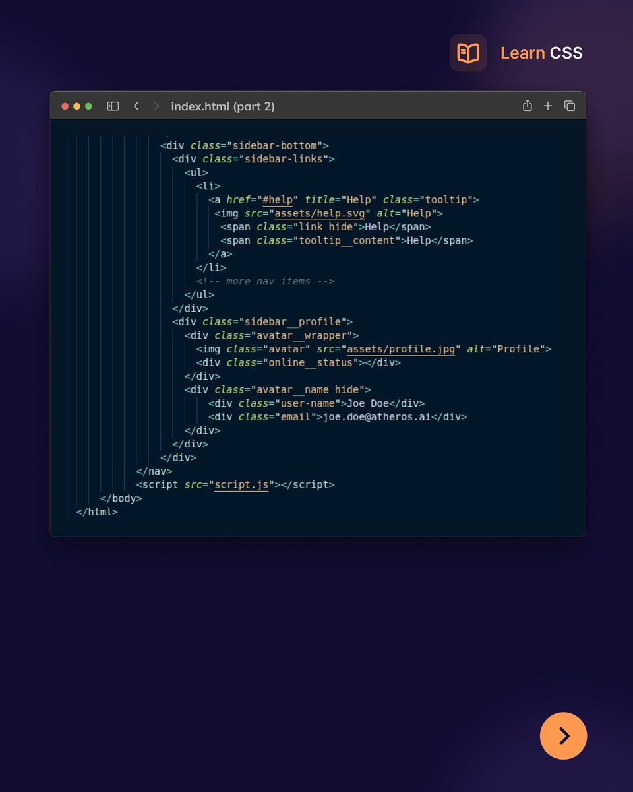This screenshot has height=792, width=633.
Task: Select the index.html (part 2) title
Action: tap(223, 106)
